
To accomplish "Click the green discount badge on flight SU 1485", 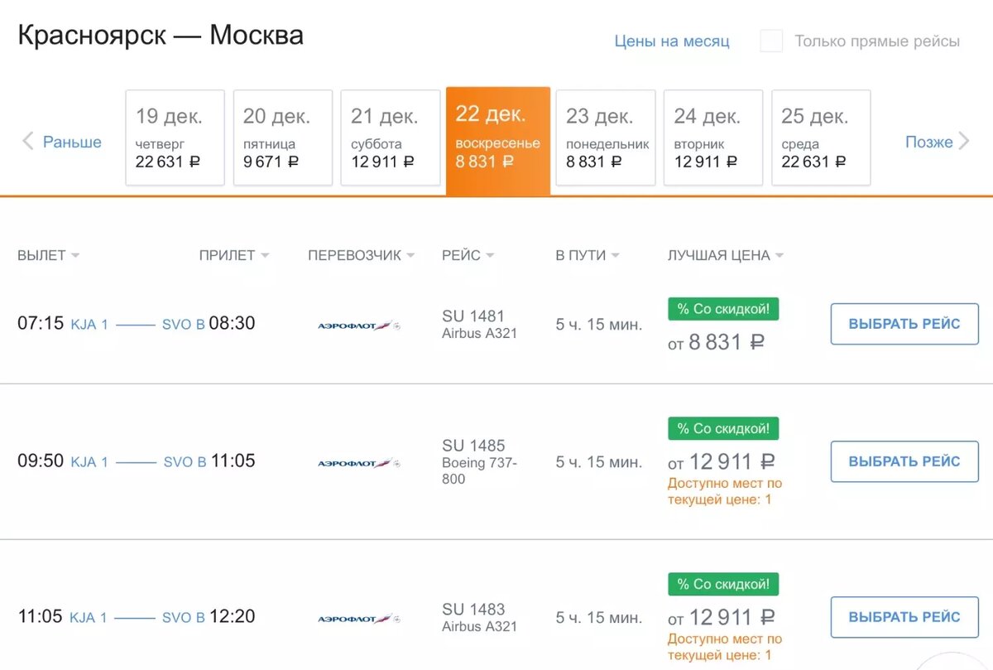I will [722, 428].
